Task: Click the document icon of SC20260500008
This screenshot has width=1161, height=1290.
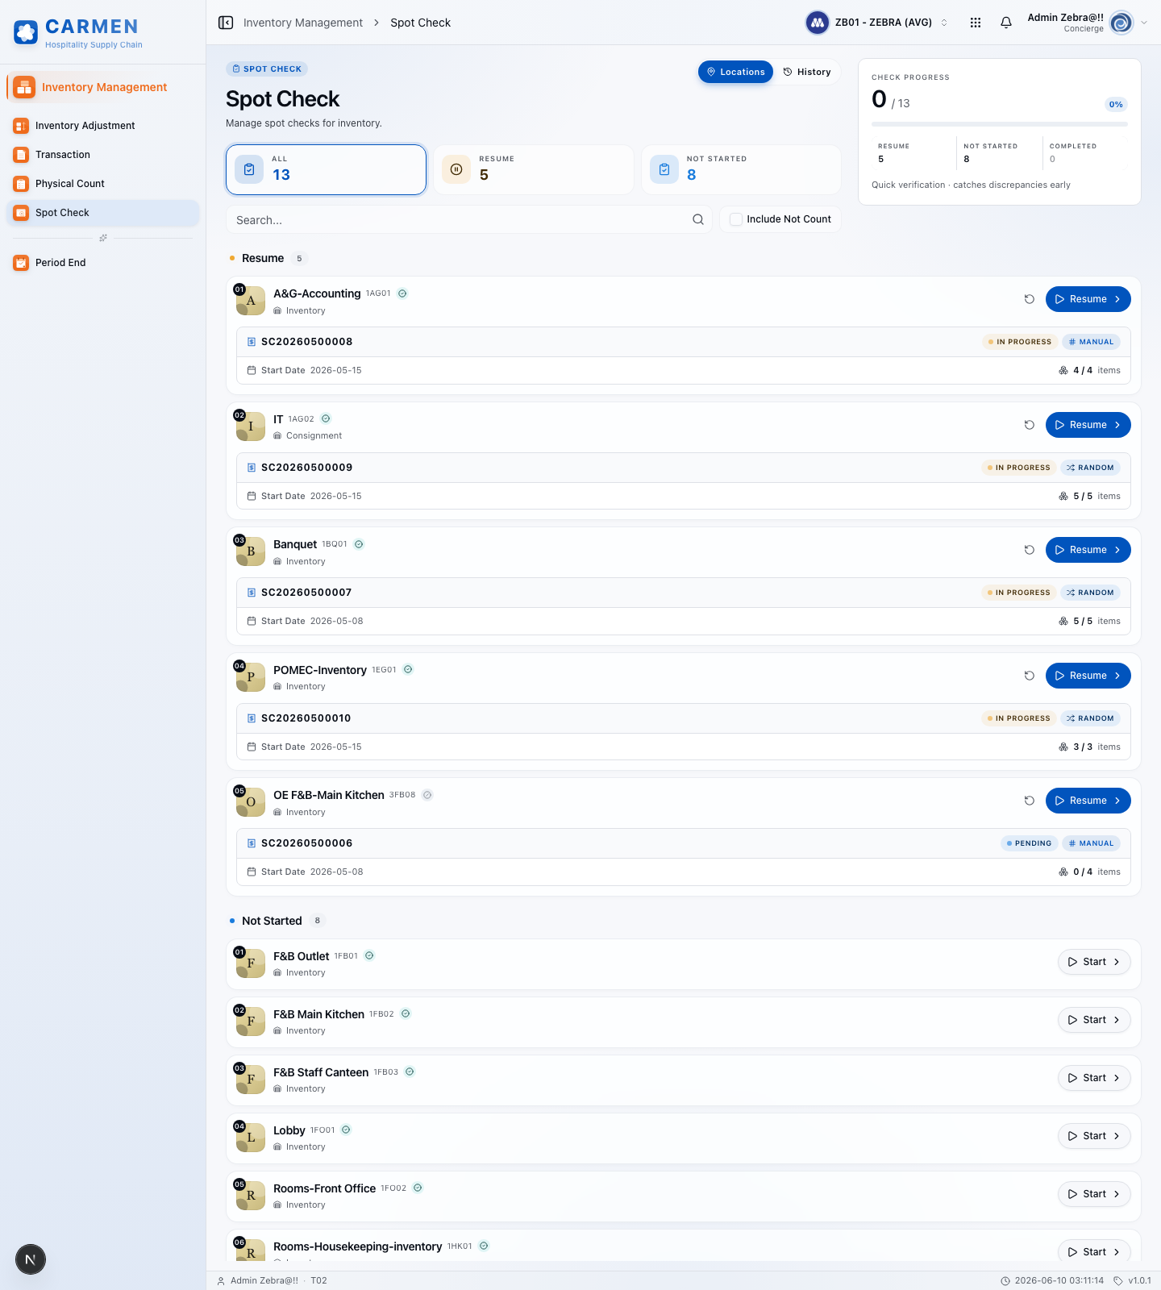Action: tap(252, 342)
